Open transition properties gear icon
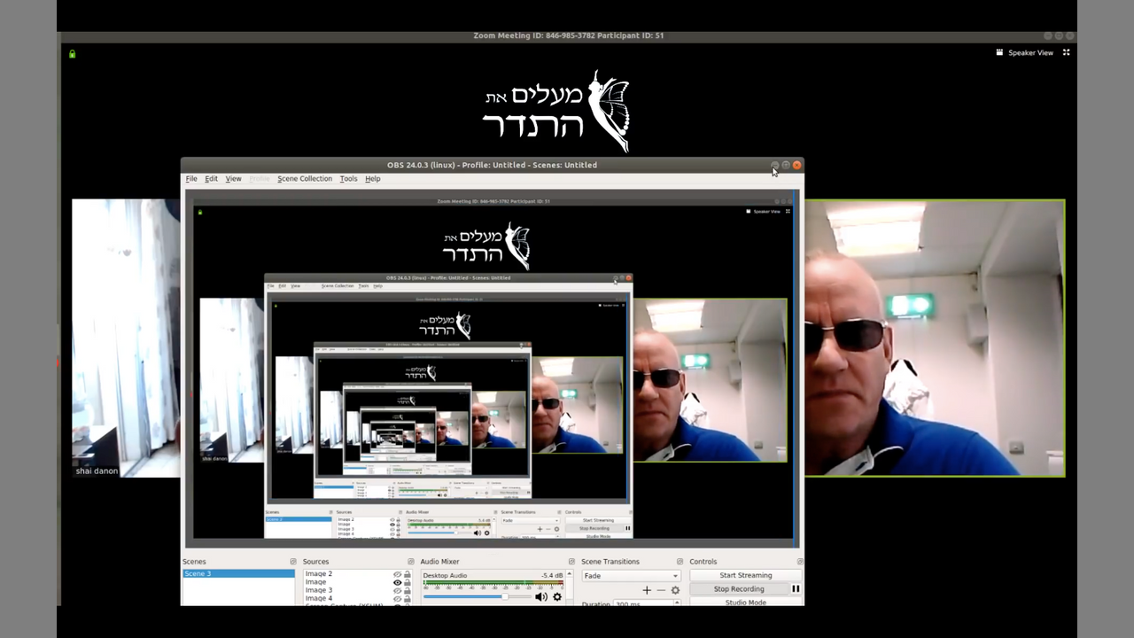Viewport: 1134px width, 638px height. [675, 590]
